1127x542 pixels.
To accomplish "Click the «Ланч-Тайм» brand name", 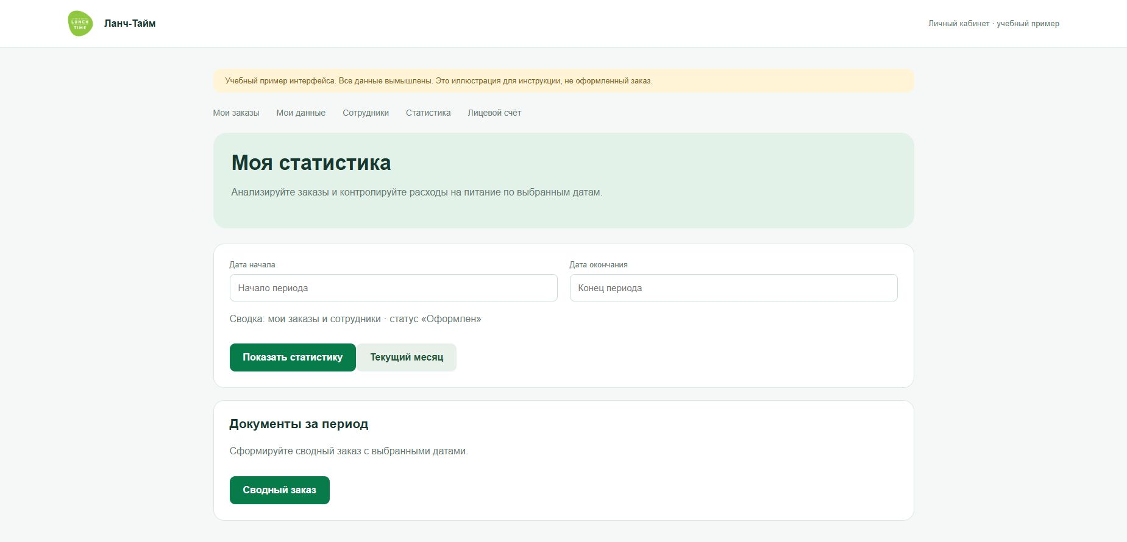I will click(130, 23).
